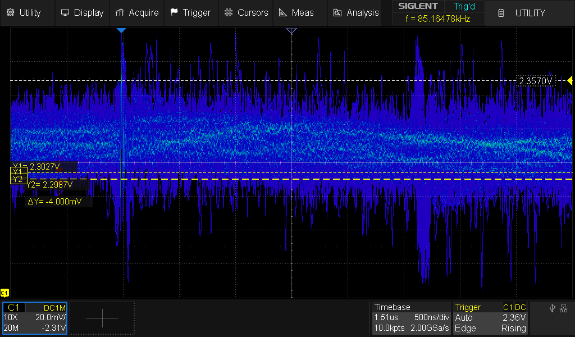
Task: Open the Timebase settings box
Action: point(412,318)
